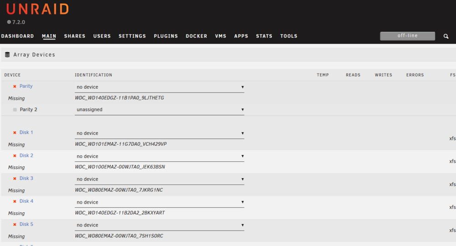Open the Disk 3 link
456x246 pixels.
point(26,178)
